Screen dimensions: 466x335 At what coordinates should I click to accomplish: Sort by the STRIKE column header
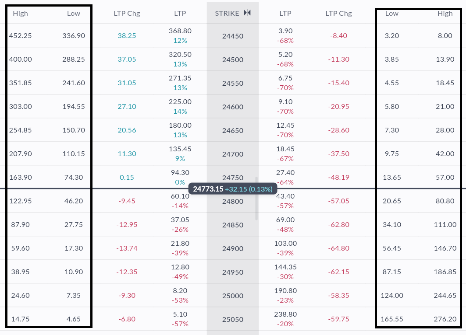227,13
